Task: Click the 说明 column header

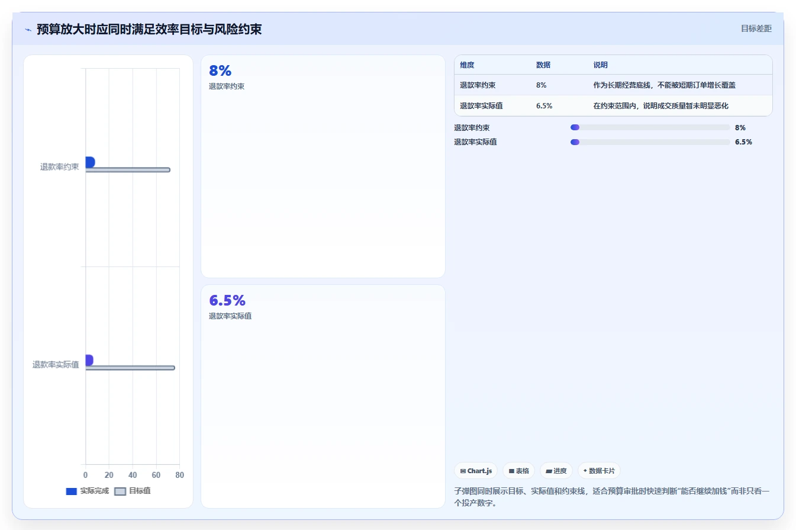Action: pos(601,65)
